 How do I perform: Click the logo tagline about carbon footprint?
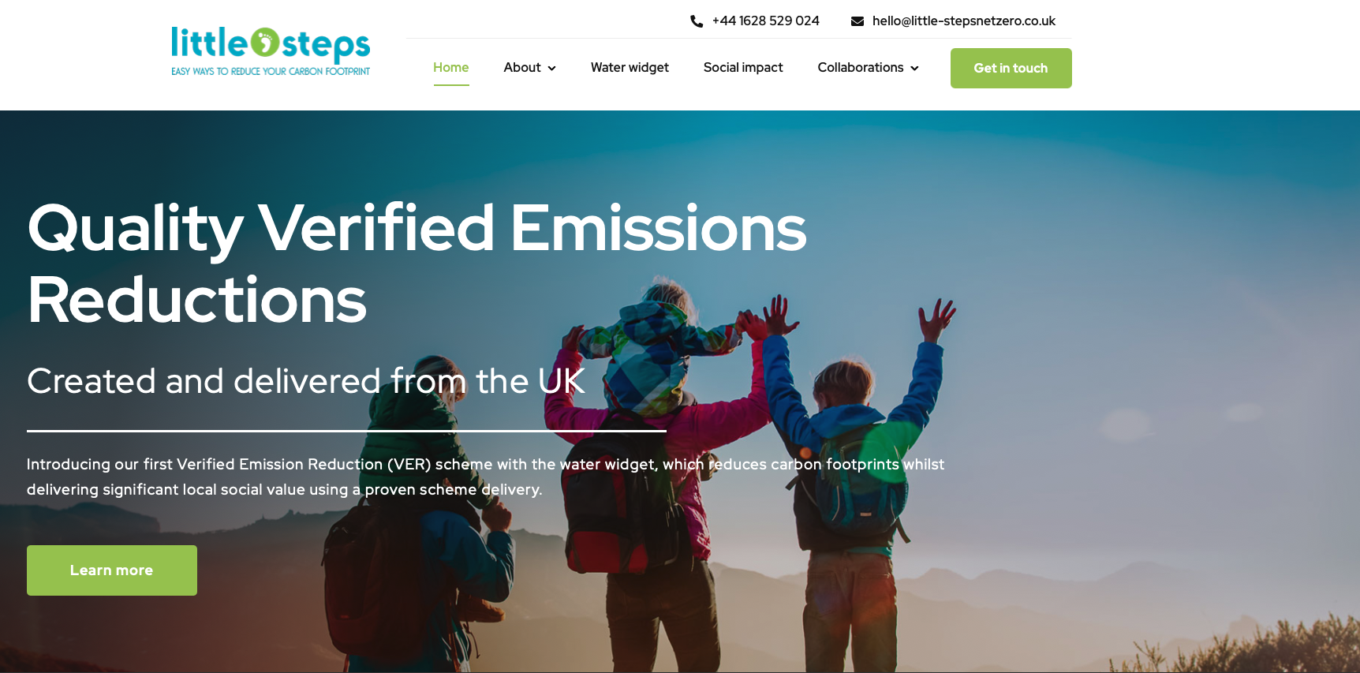click(271, 72)
